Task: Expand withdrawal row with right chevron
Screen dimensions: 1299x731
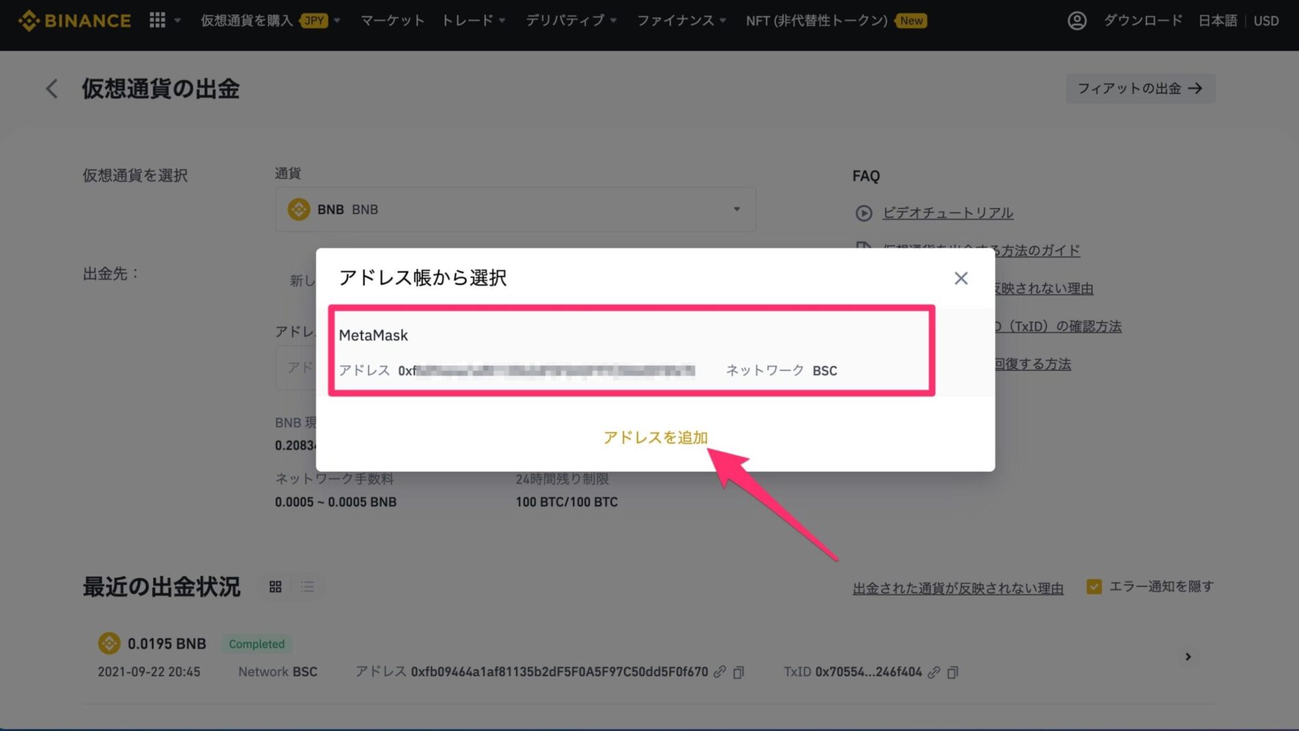Action: pos(1188,656)
